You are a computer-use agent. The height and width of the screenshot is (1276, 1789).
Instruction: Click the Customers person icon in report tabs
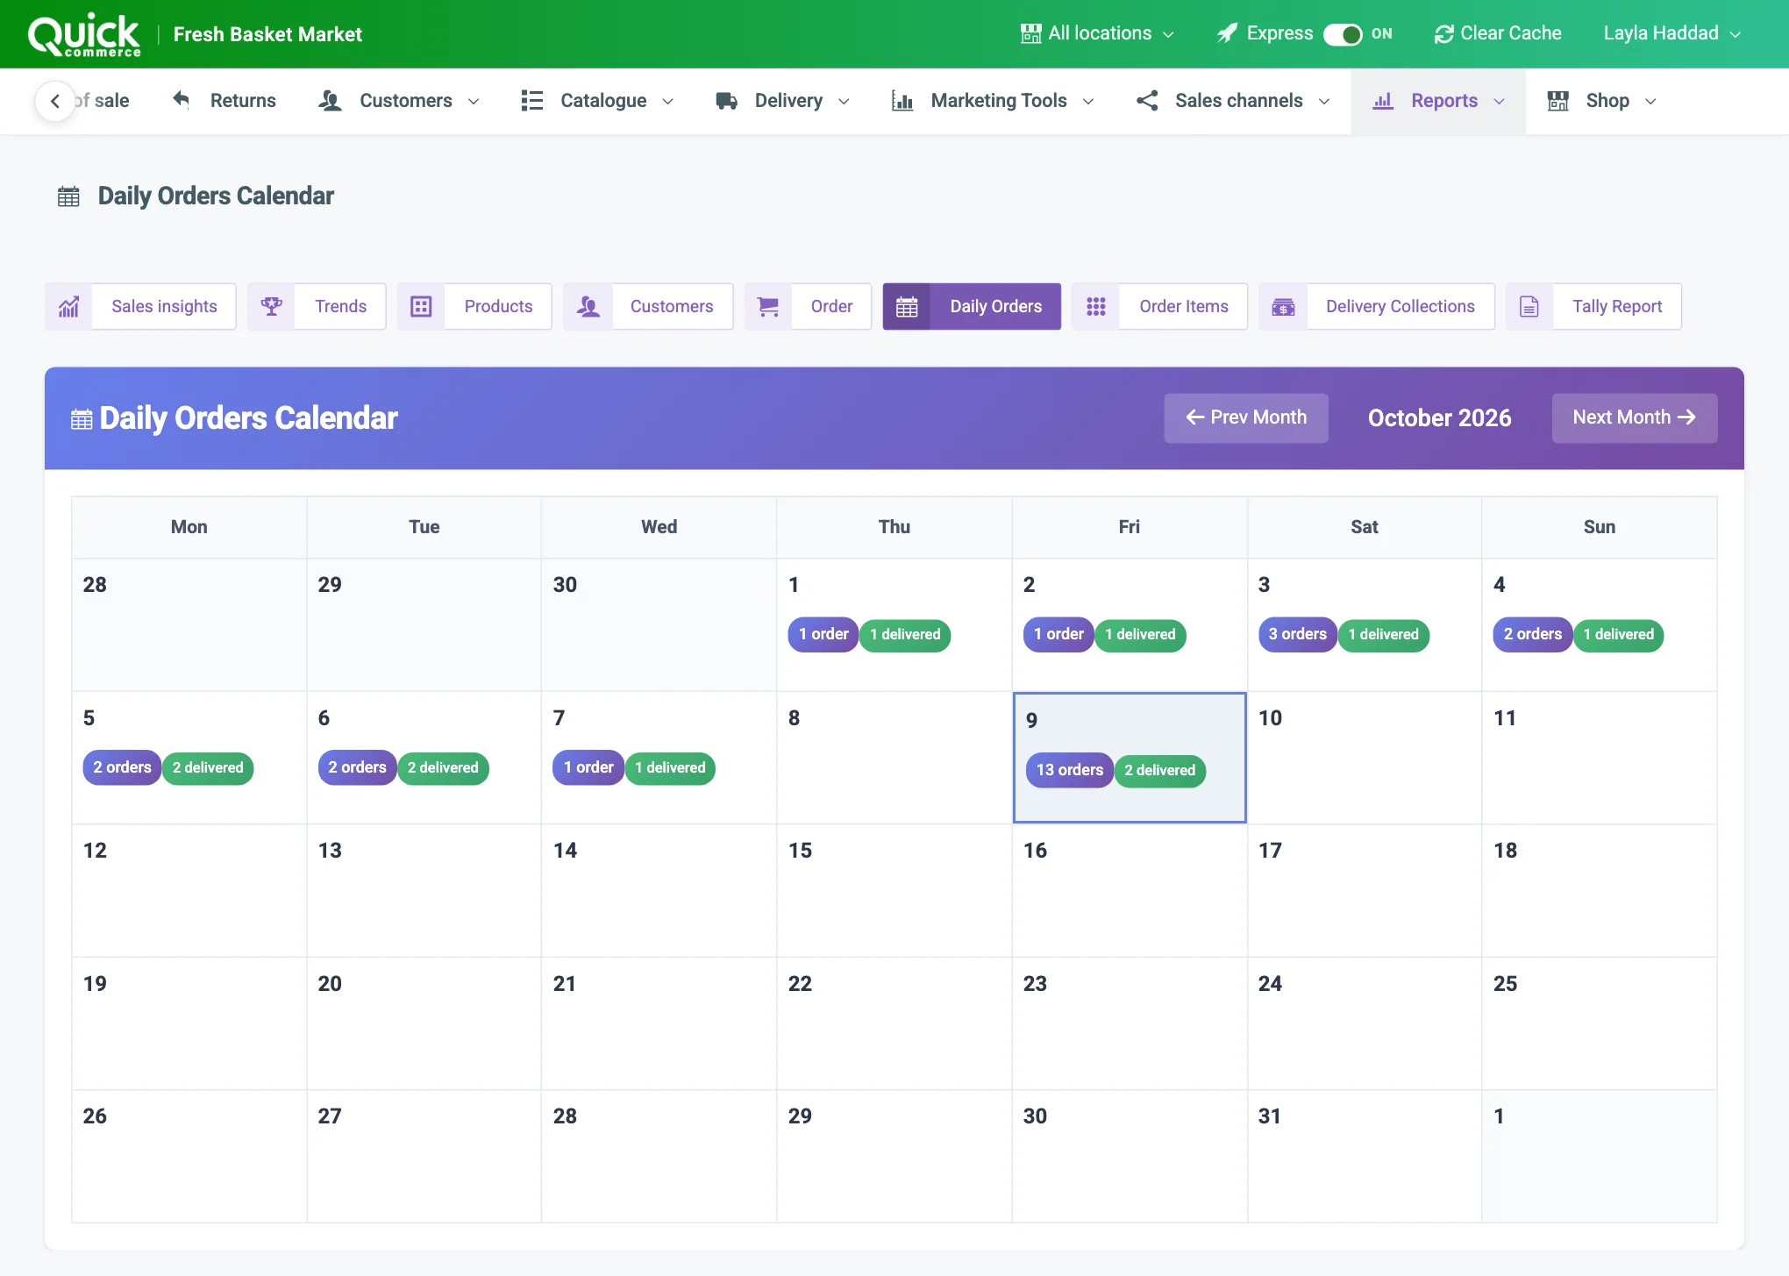click(588, 306)
